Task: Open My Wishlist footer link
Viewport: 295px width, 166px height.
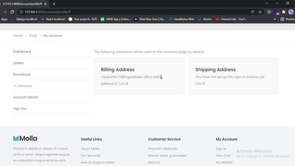Action: point(224,162)
